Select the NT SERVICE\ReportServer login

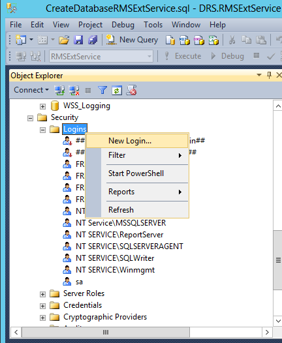119,235
